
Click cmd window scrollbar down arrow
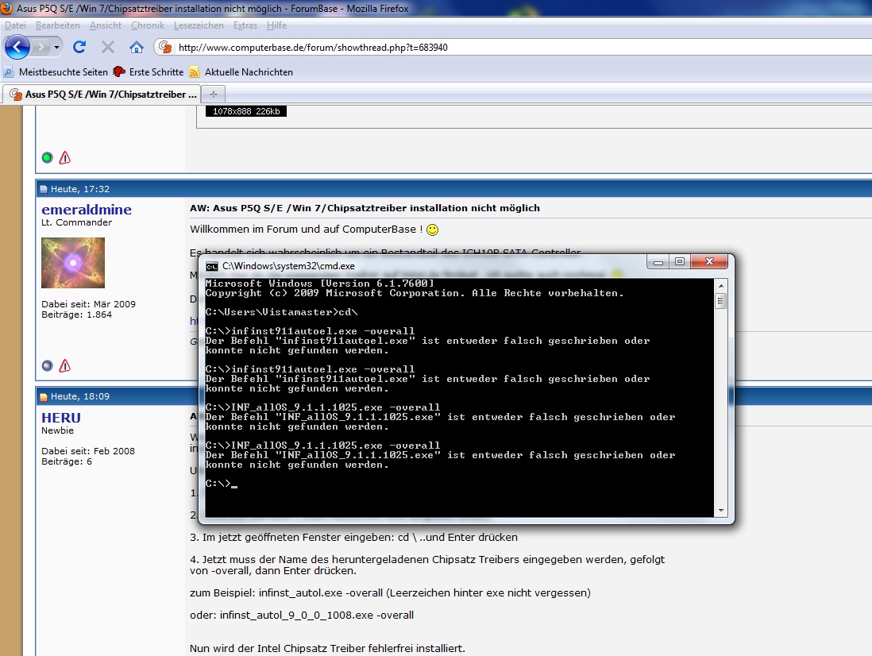[721, 511]
